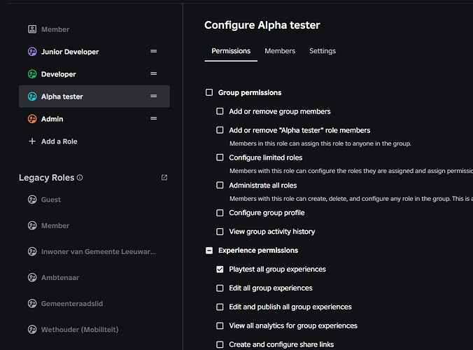The width and height of the screenshot is (473, 350).
Task: Click the purple Junior Developer role icon
Action: pyautogui.click(x=32, y=52)
